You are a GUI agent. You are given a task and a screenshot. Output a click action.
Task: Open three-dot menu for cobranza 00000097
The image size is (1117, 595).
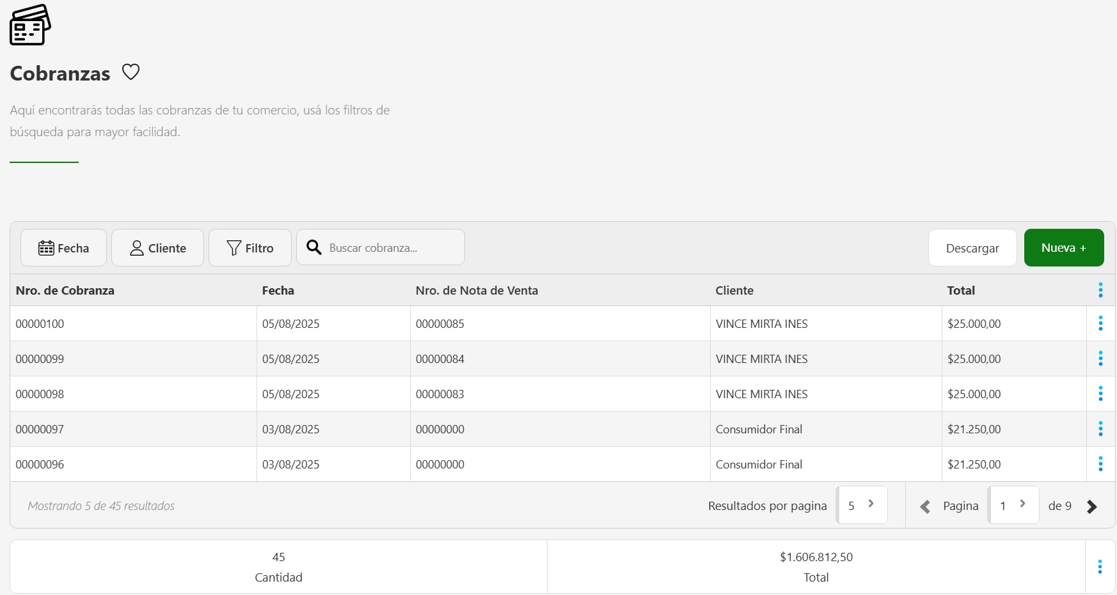[x=1100, y=429]
